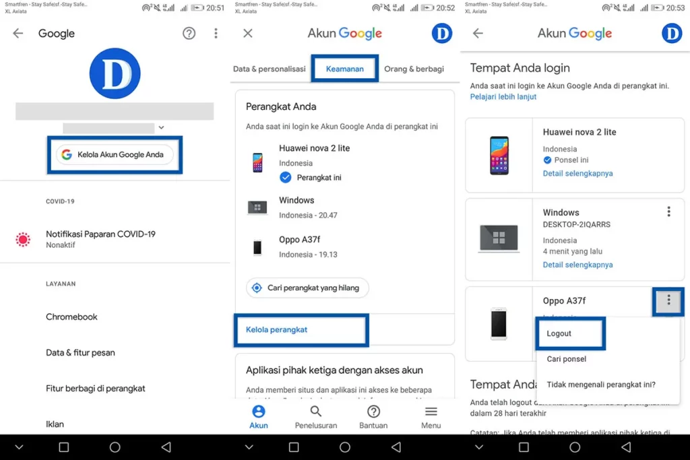Select Huawei nova 2 lite in Perangkat Anda
This screenshot has width=690, height=460.
pyautogui.click(x=314, y=148)
